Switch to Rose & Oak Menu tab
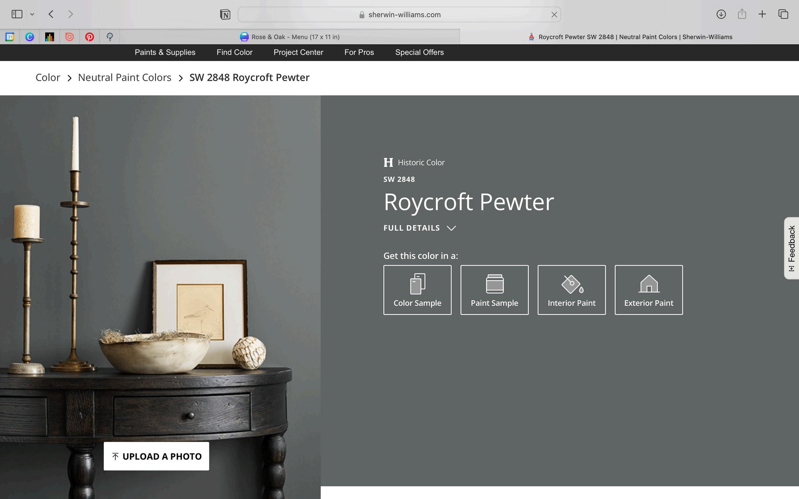The image size is (799, 499). [x=290, y=37]
